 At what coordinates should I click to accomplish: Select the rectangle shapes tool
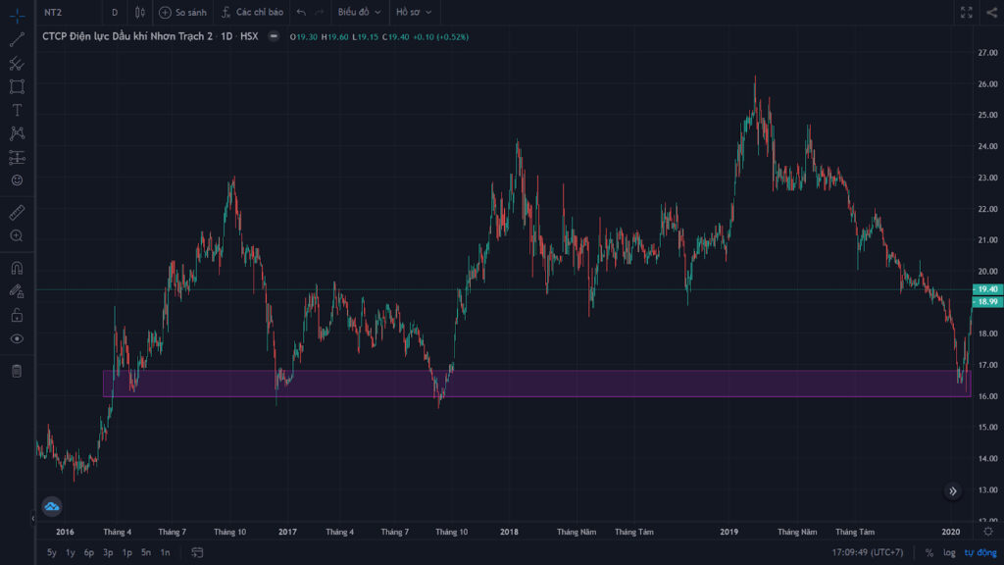pyautogui.click(x=18, y=86)
